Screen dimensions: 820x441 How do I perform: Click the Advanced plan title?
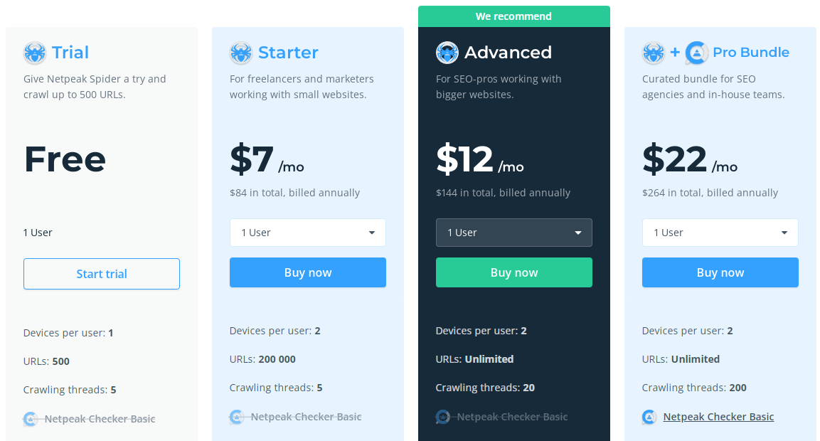(x=508, y=53)
